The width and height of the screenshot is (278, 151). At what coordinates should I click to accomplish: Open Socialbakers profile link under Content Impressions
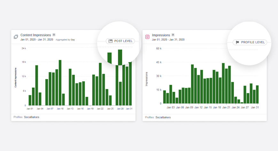click(32, 117)
